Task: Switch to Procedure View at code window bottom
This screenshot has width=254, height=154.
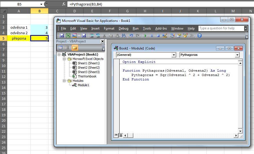Action: click(x=116, y=135)
